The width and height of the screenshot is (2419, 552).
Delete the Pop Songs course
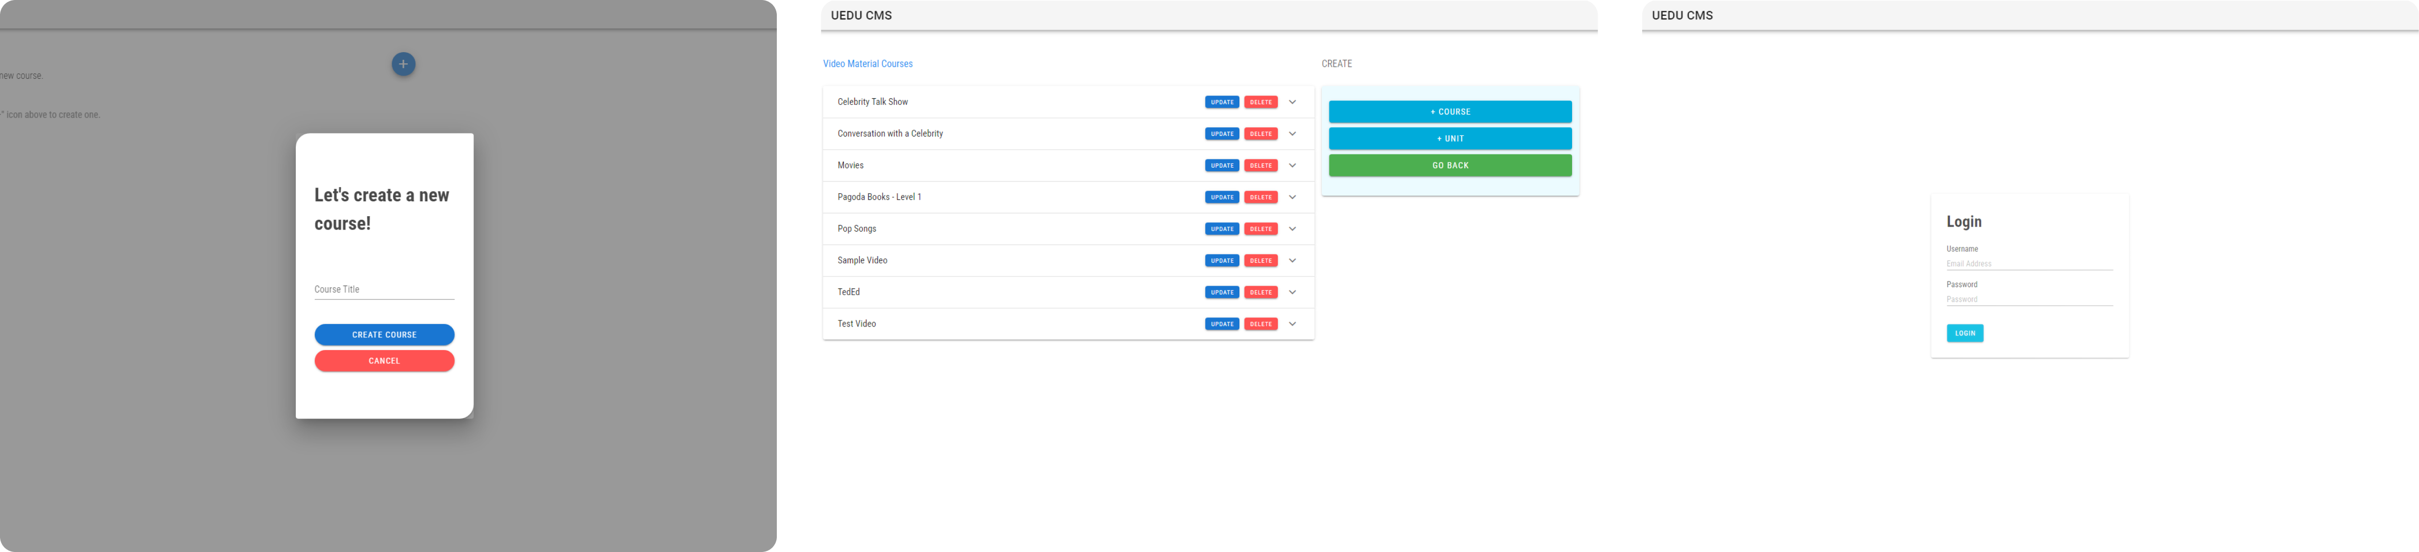[x=1261, y=228]
